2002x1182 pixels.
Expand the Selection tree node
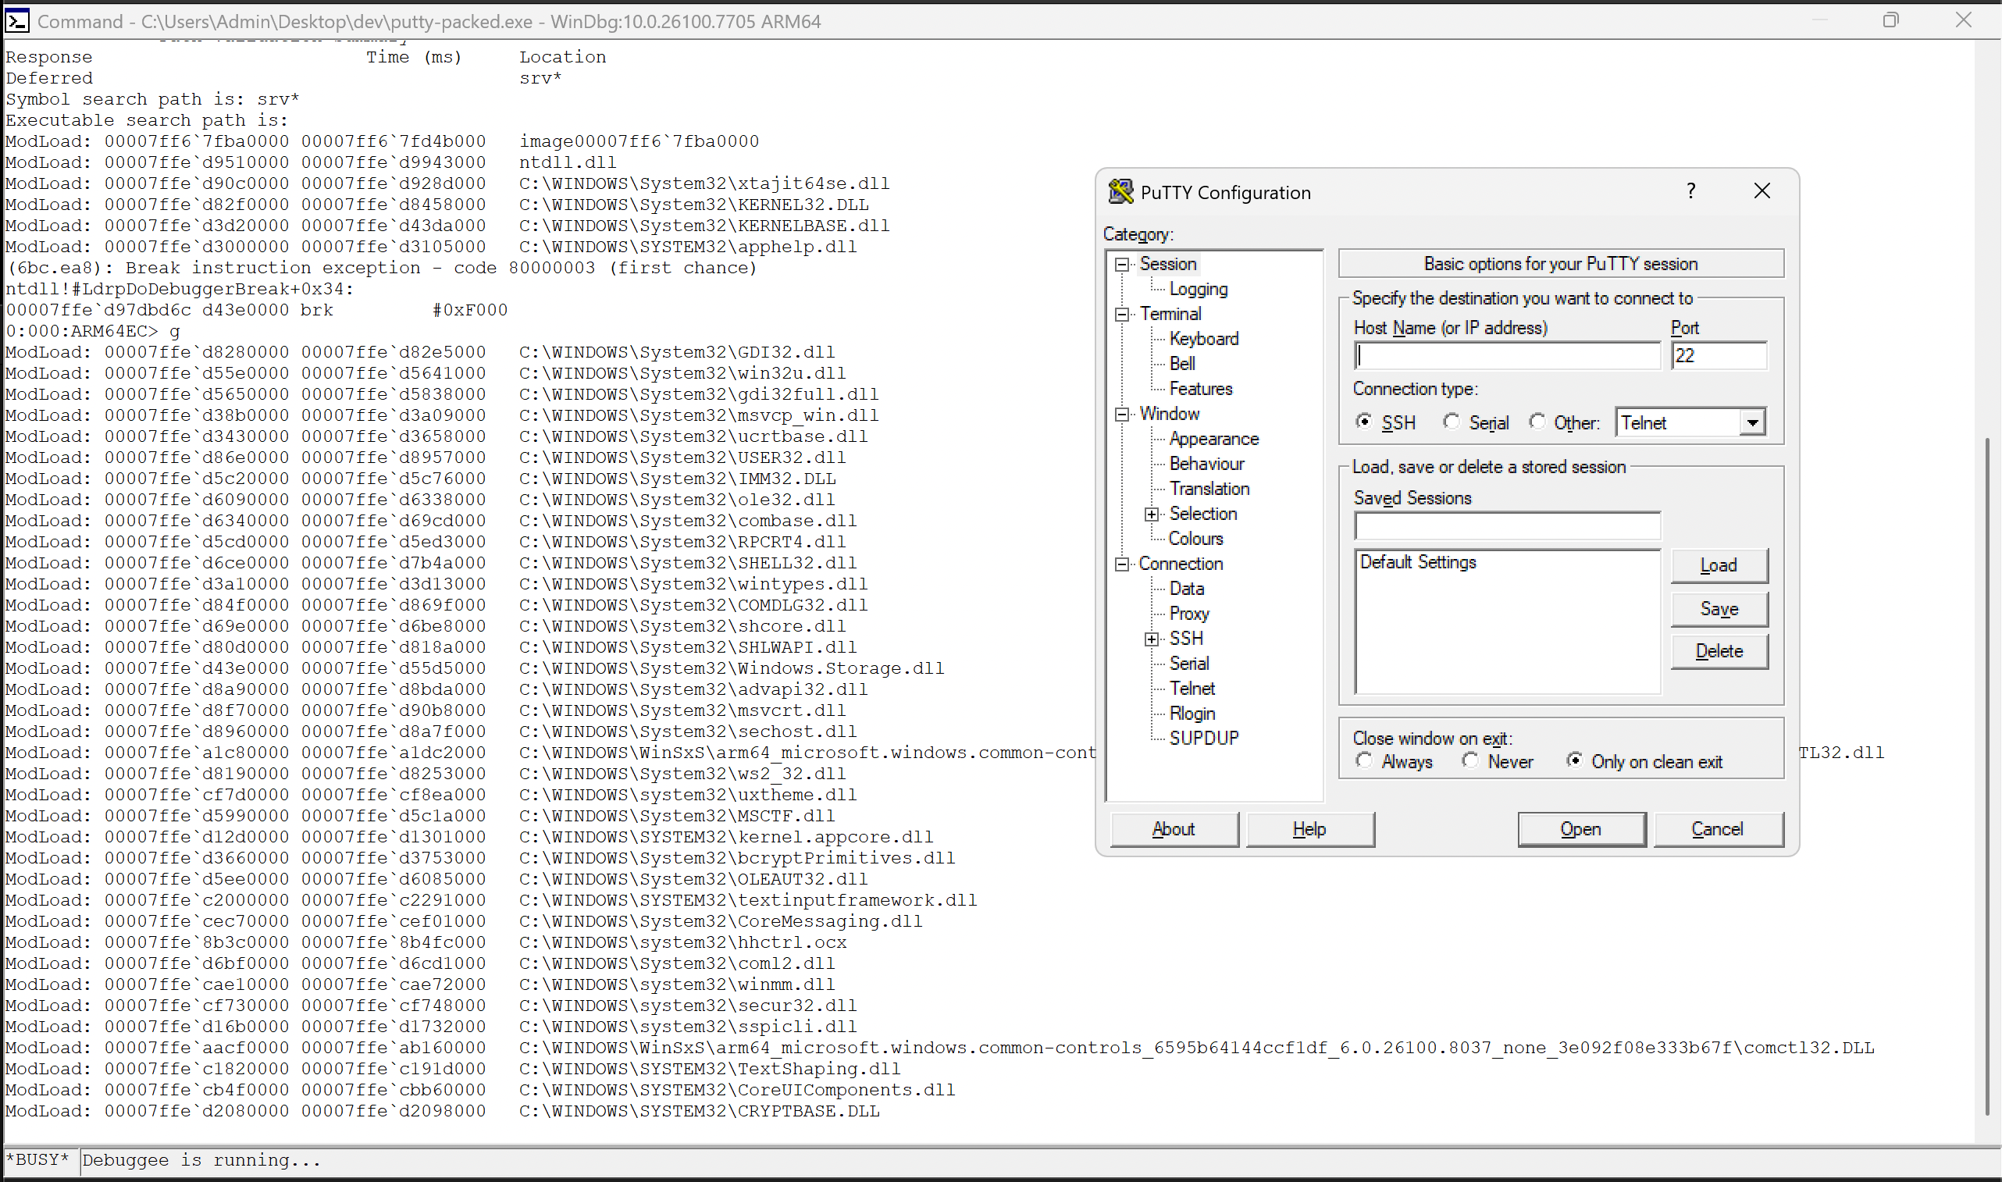click(1152, 514)
